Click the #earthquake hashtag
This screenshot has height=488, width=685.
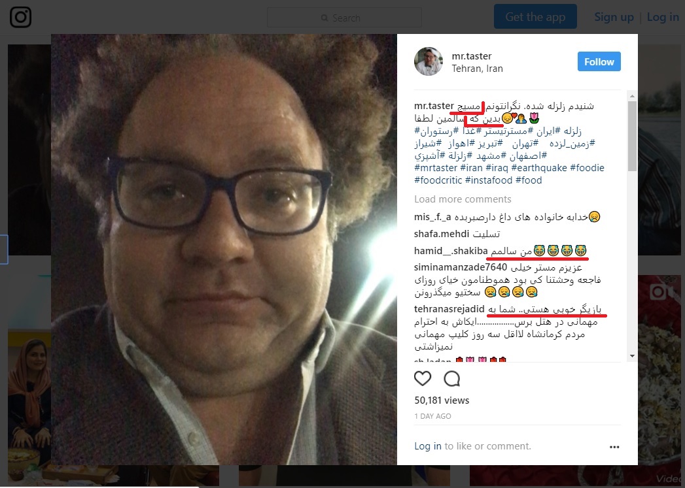click(x=539, y=168)
